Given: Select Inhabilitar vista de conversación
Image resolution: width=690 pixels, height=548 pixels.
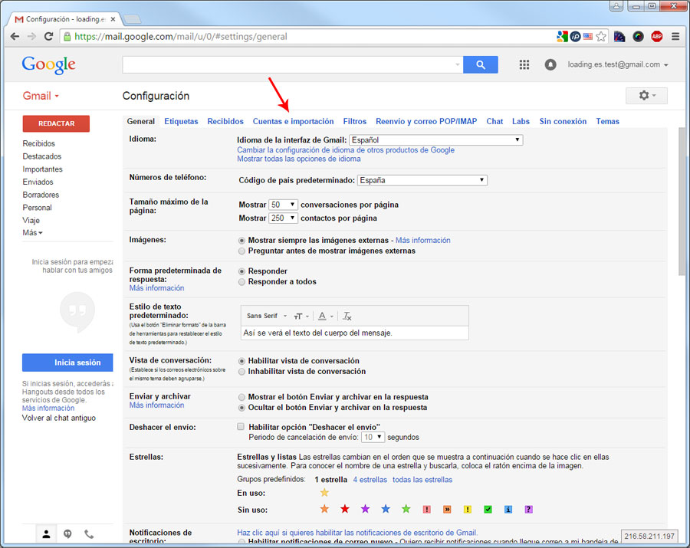Looking at the screenshot, I should tap(242, 372).
